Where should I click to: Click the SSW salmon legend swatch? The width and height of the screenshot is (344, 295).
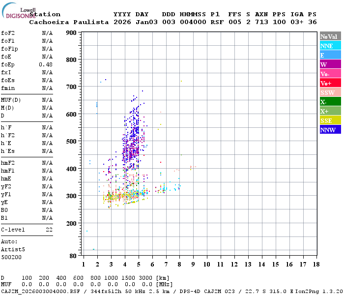pyautogui.click(x=330, y=92)
